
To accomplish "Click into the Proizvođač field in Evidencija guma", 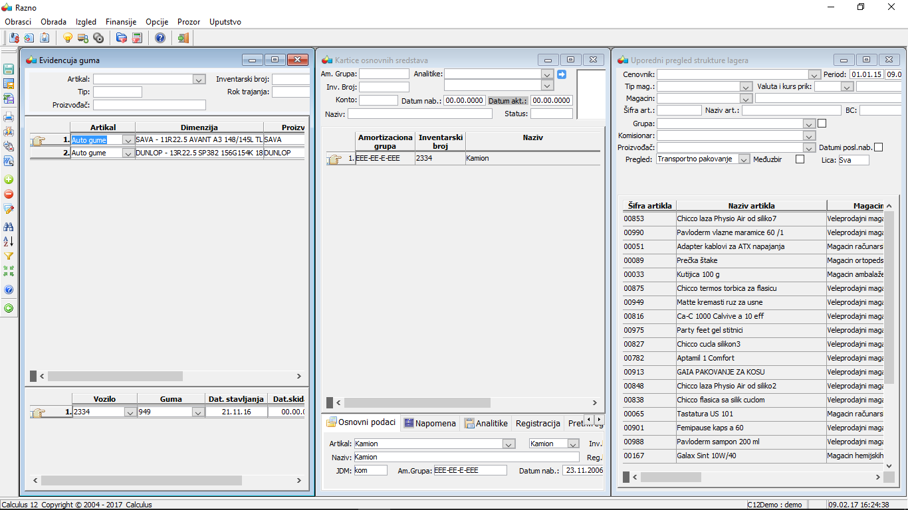I will coord(150,105).
